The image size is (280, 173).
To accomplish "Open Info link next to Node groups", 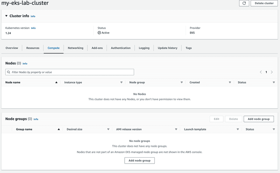I will point(36,119).
